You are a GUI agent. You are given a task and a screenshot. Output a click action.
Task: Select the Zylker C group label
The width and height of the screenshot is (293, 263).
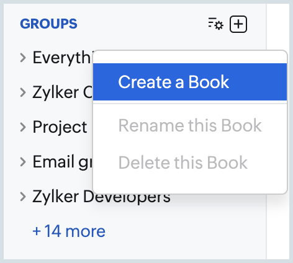(63, 92)
